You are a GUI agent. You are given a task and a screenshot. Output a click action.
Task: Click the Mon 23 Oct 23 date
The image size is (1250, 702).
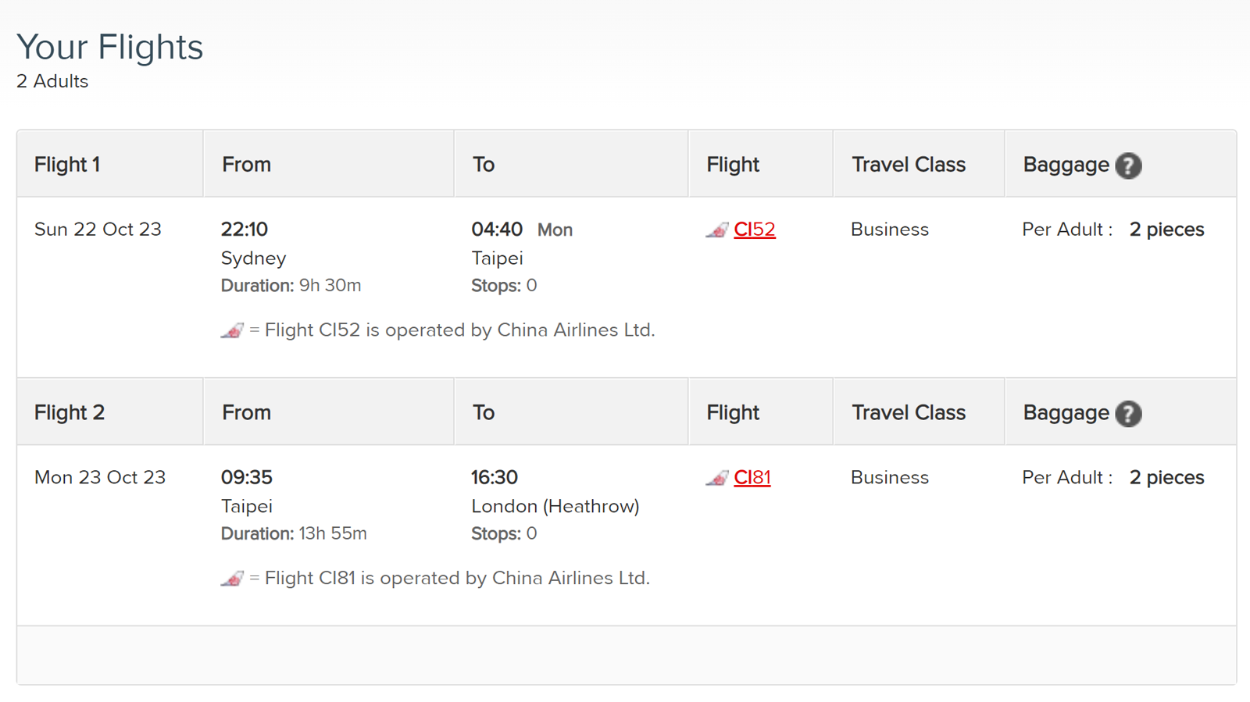pyautogui.click(x=100, y=478)
